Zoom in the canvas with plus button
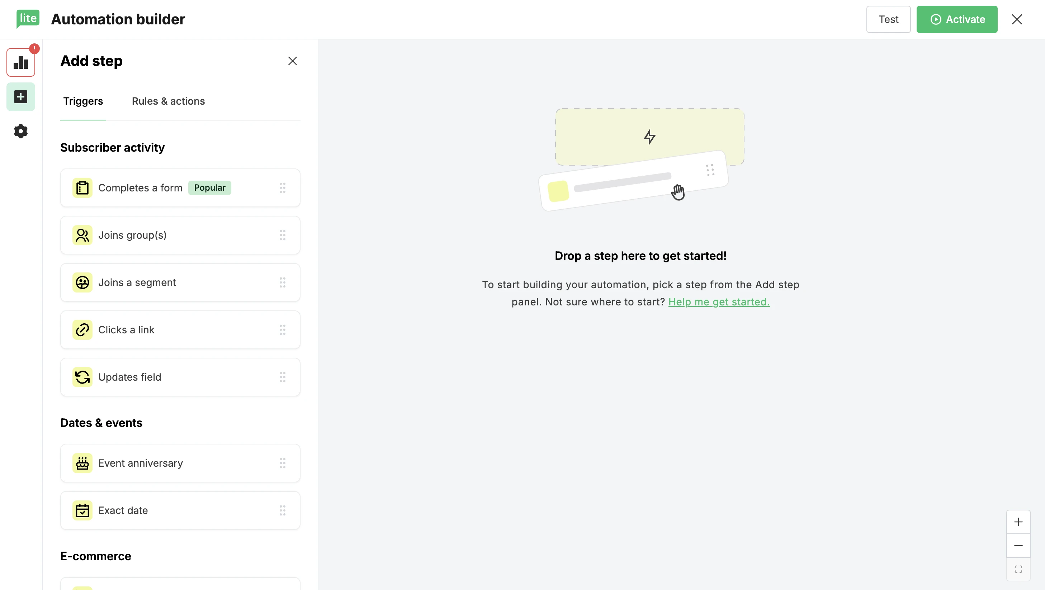 tap(1018, 522)
